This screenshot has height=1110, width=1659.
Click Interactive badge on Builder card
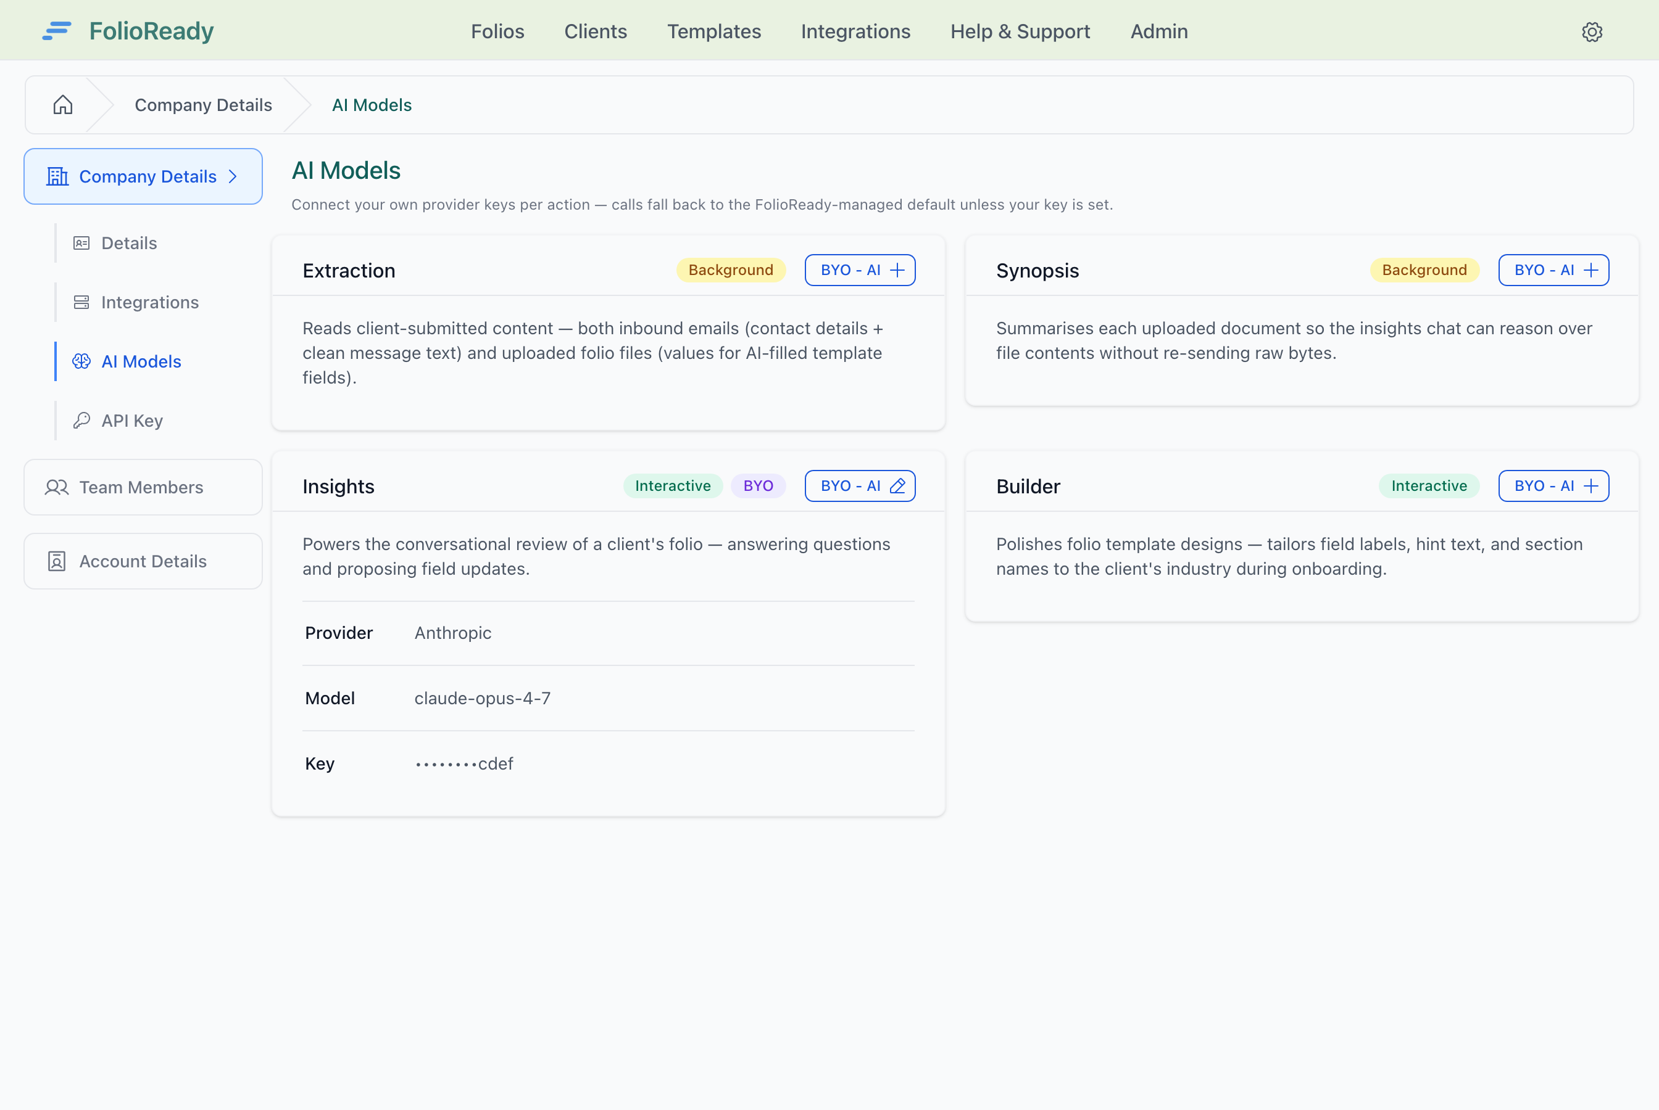coord(1429,487)
